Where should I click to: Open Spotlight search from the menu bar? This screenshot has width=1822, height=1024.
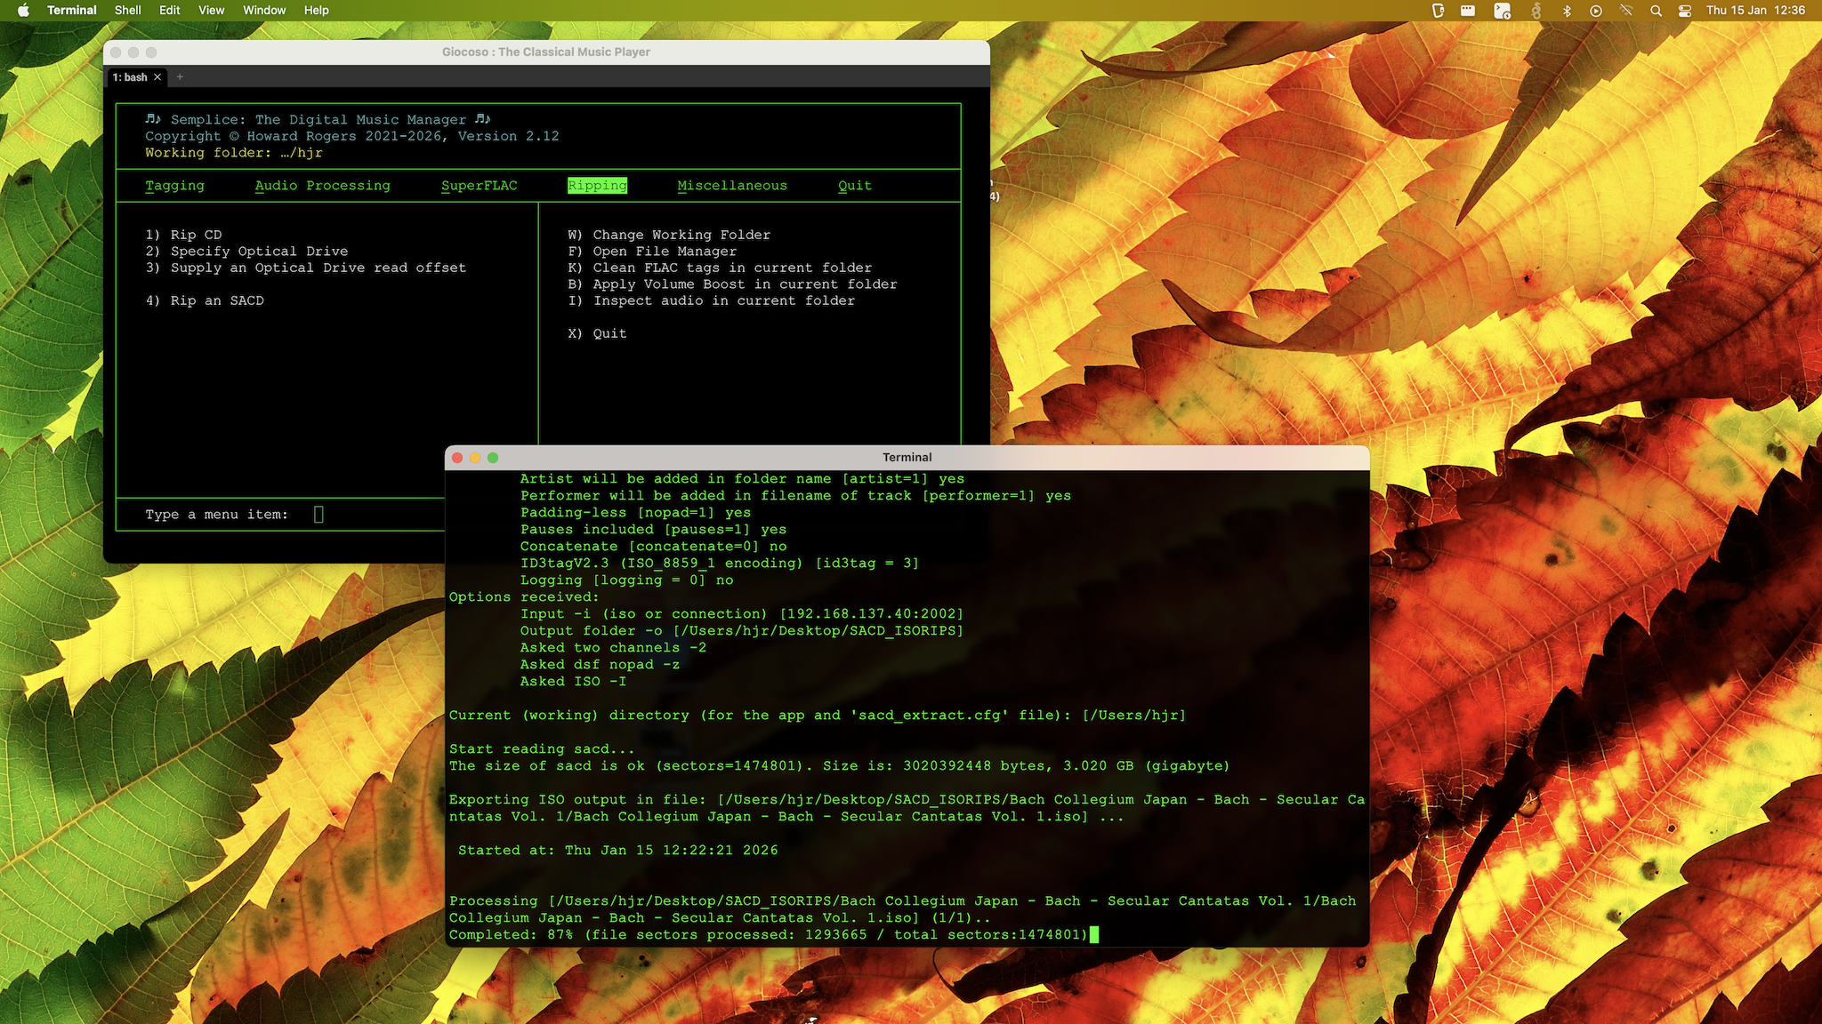(x=1657, y=11)
